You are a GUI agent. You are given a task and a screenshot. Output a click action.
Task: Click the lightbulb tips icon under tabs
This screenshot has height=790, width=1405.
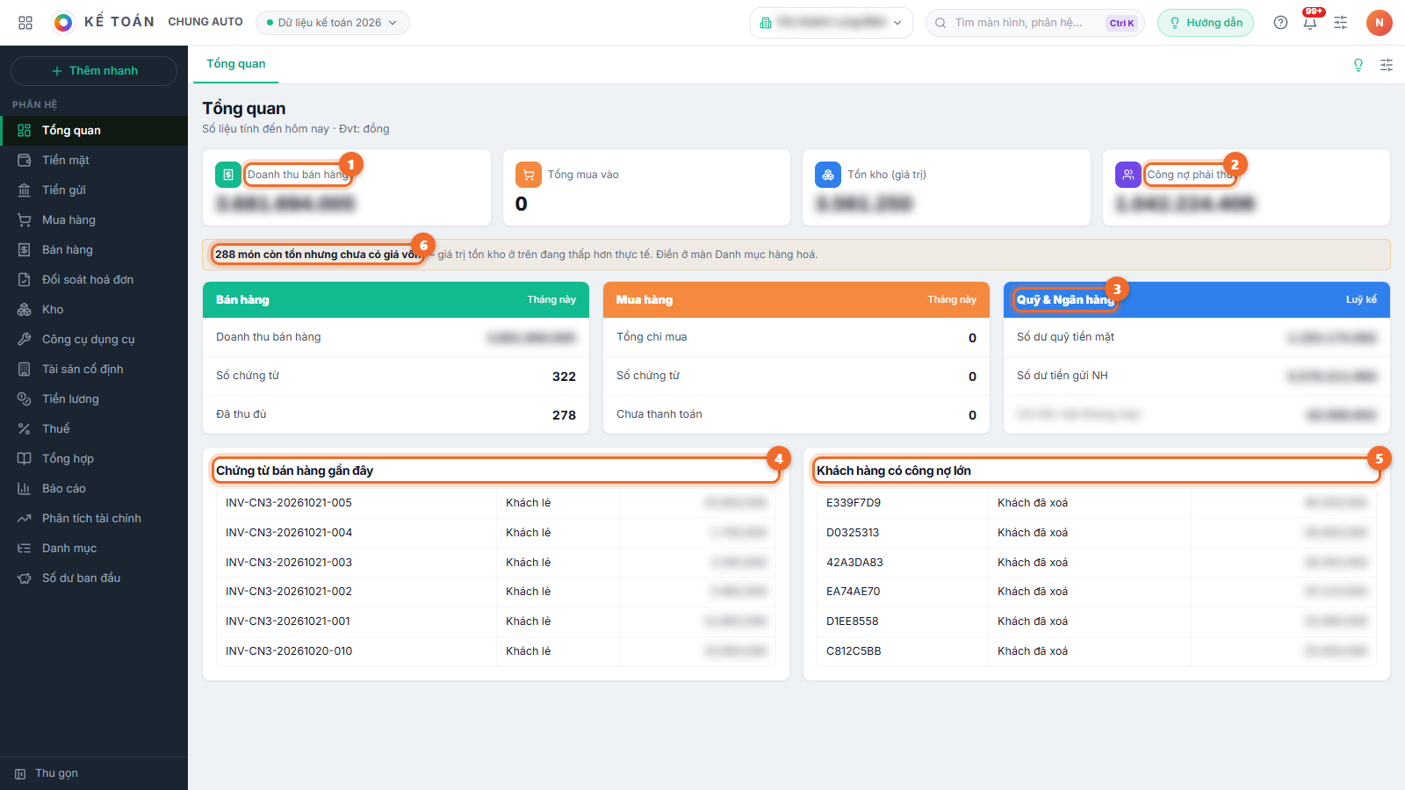pyautogui.click(x=1358, y=65)
